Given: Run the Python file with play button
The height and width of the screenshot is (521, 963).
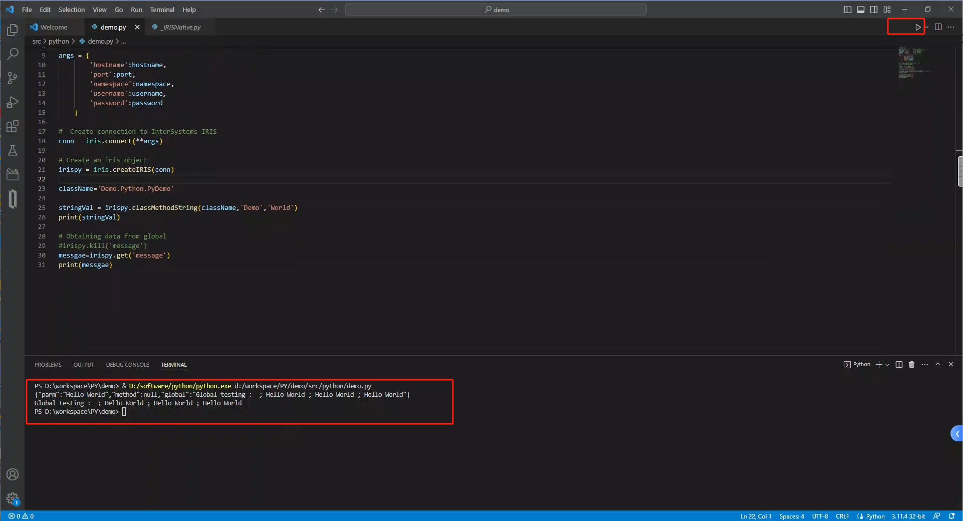Looking at the screenshot, I should pyautogui.click(x=917, y=27).
